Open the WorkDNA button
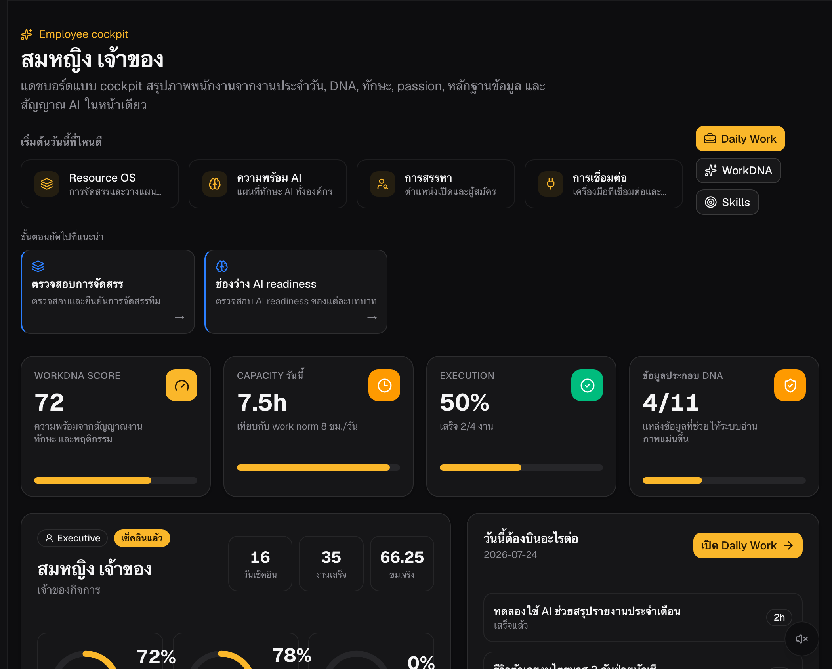Viewport: 832px width, 669px height. coord(738,170)
